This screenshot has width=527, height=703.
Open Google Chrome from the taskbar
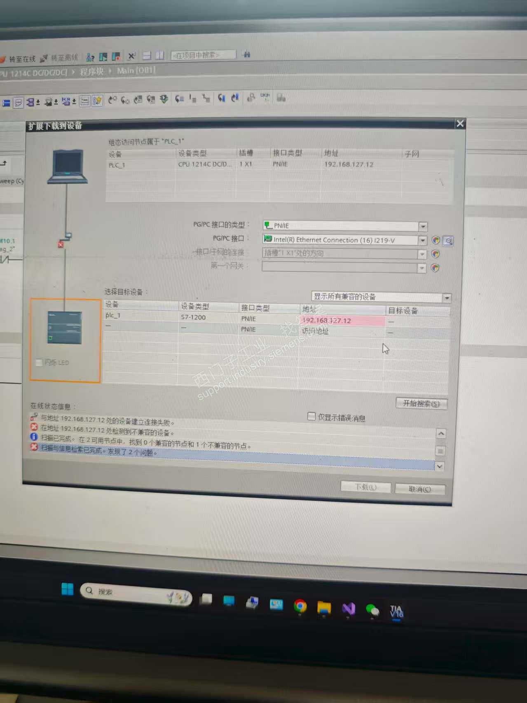(x=300, y=607)
